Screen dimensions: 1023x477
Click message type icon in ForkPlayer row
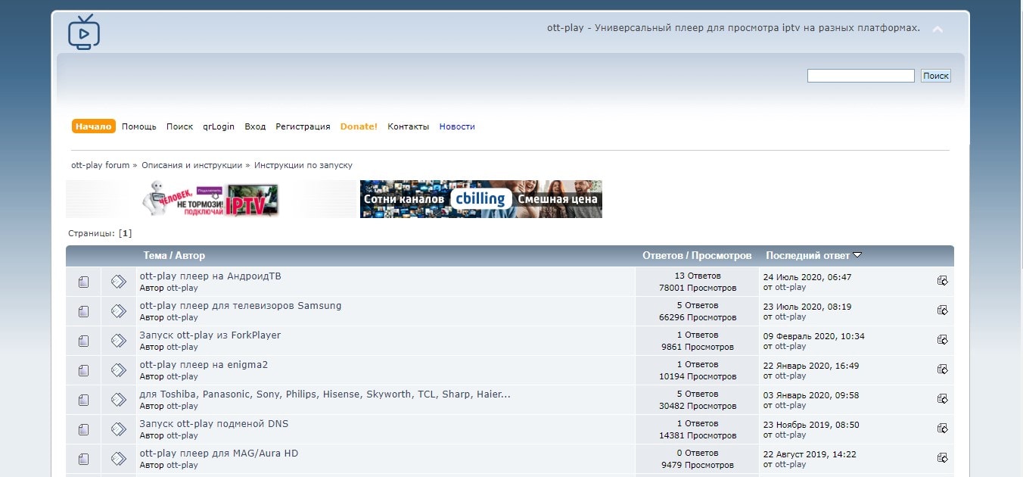coord(119,341)
